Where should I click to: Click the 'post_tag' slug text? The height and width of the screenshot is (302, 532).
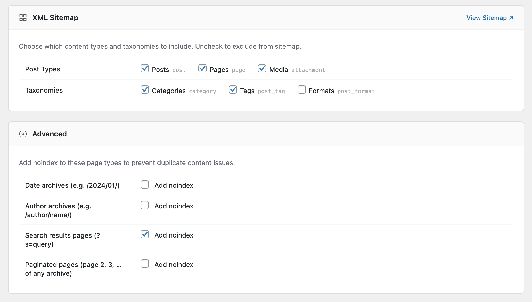coord(271,91)
